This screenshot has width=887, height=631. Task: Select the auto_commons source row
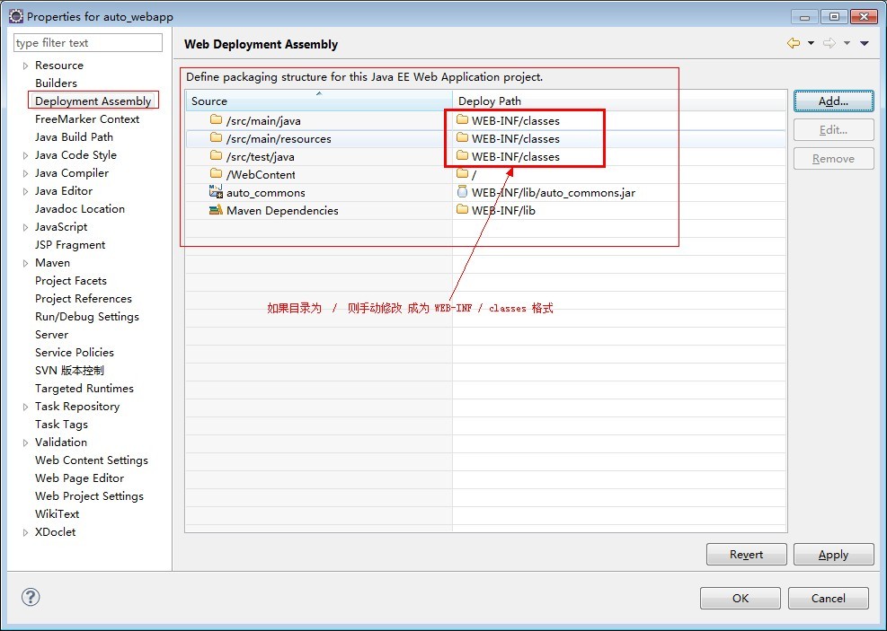click(x=319, y=193)
